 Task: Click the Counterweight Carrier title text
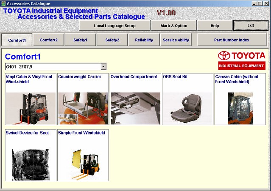(x=80, y=76)
